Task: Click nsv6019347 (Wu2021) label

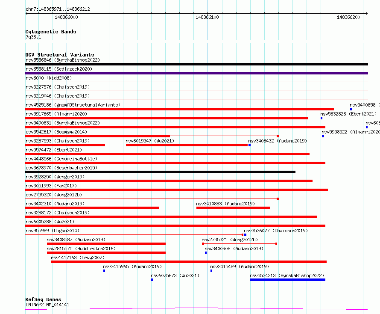Action: [x=150, y=141]
